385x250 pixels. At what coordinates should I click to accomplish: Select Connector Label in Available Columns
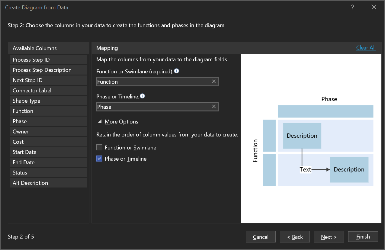pyautogui.click(x=49, y=91)
